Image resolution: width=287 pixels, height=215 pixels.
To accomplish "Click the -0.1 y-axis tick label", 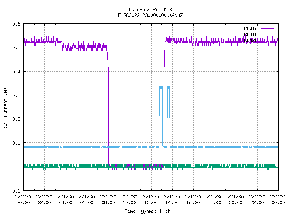I will (15, 191).
